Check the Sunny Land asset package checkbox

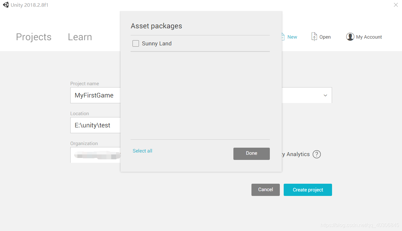[136, 43]
